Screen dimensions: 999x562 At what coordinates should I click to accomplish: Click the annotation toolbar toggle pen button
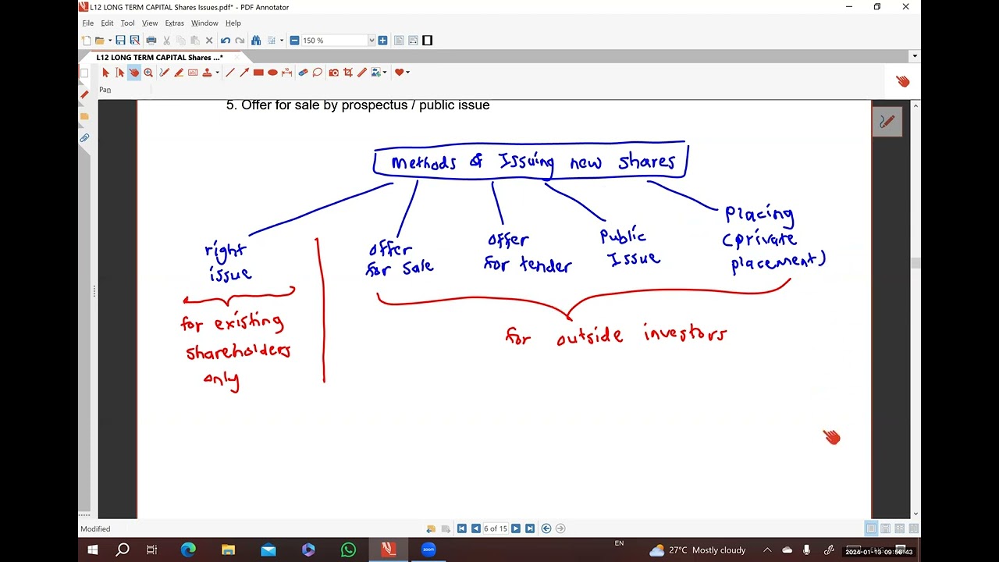[x=887, y=122]
